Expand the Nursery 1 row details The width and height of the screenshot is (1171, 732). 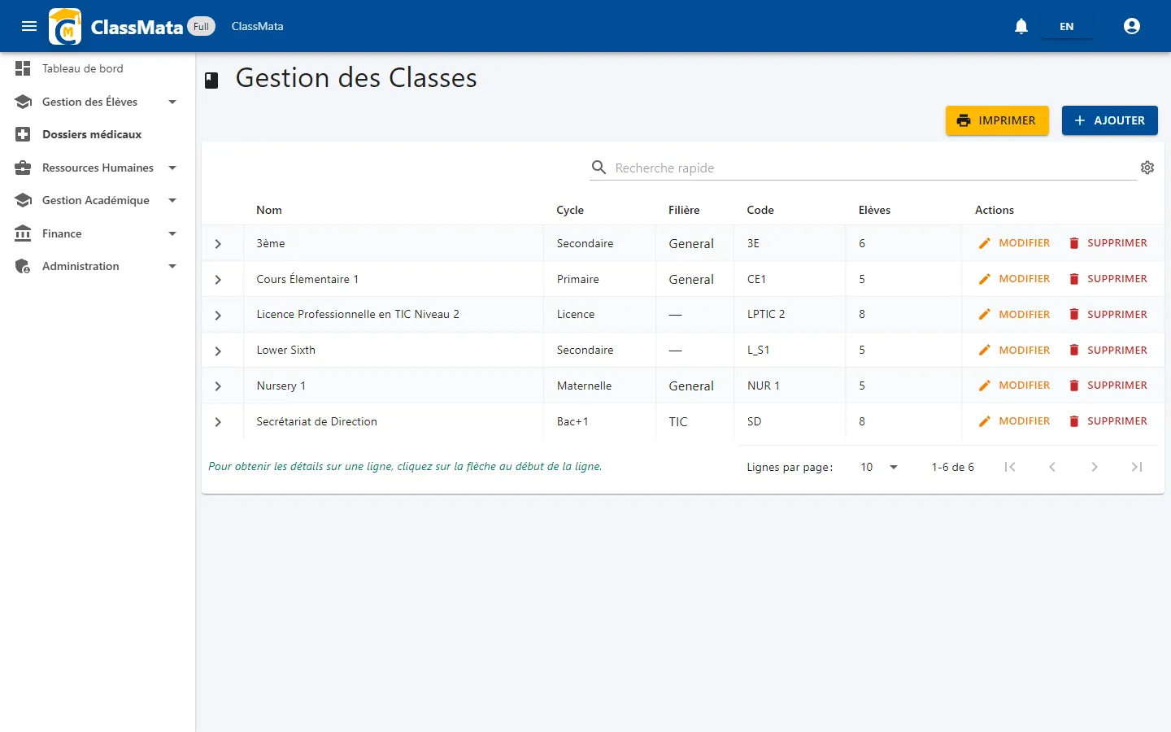[x=218, y=386]
